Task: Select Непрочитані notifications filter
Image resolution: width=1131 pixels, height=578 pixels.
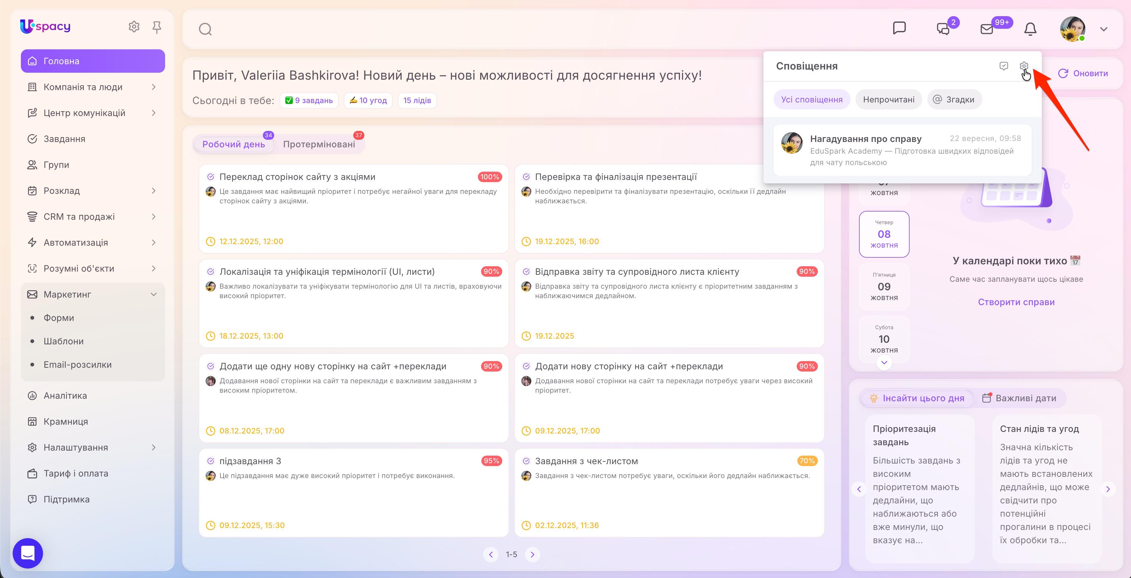Action: tap(889, 99)
